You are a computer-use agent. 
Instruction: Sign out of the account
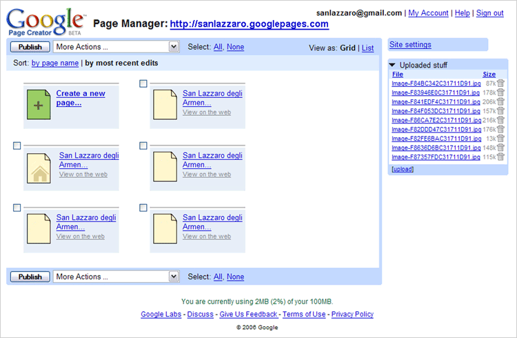click(x=489, y=13)
